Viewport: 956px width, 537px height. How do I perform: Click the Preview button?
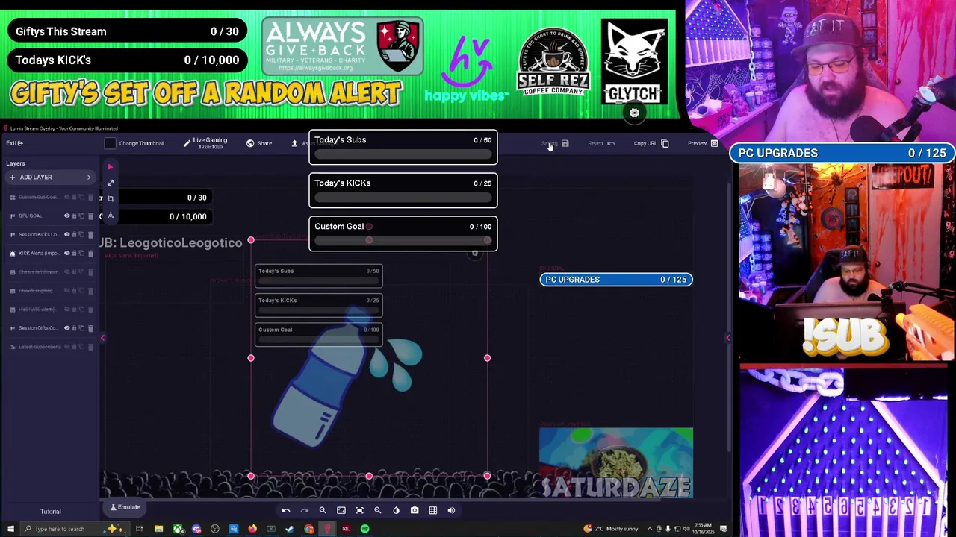point(703,143)
